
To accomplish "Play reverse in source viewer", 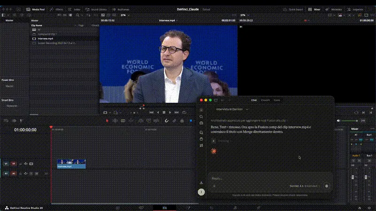I will 158,113.
